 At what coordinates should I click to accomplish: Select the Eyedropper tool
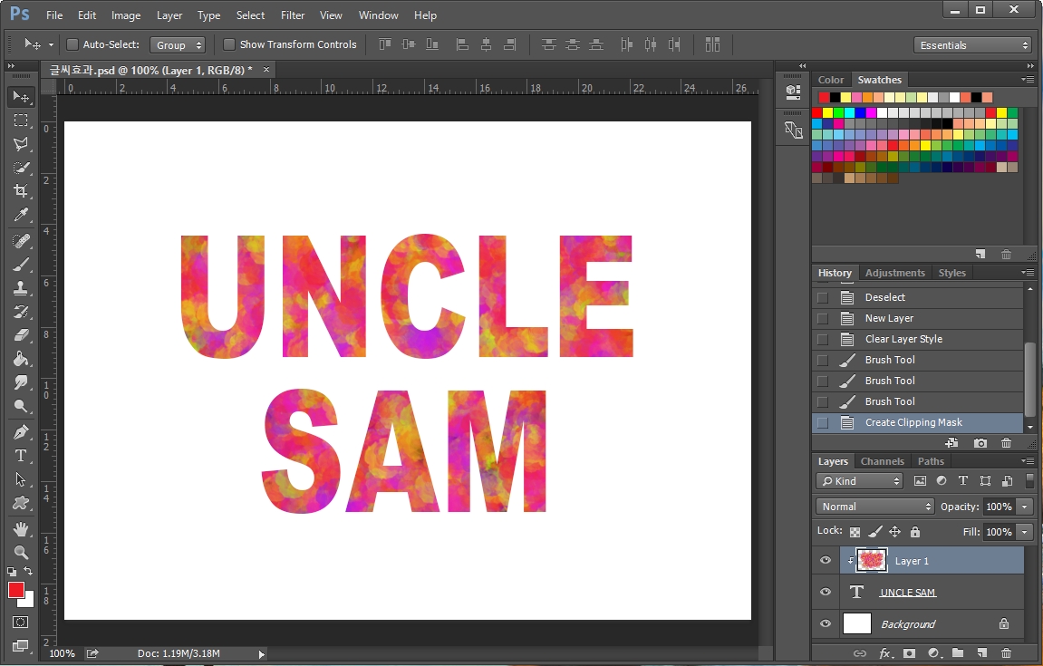(x=21, y=215)
